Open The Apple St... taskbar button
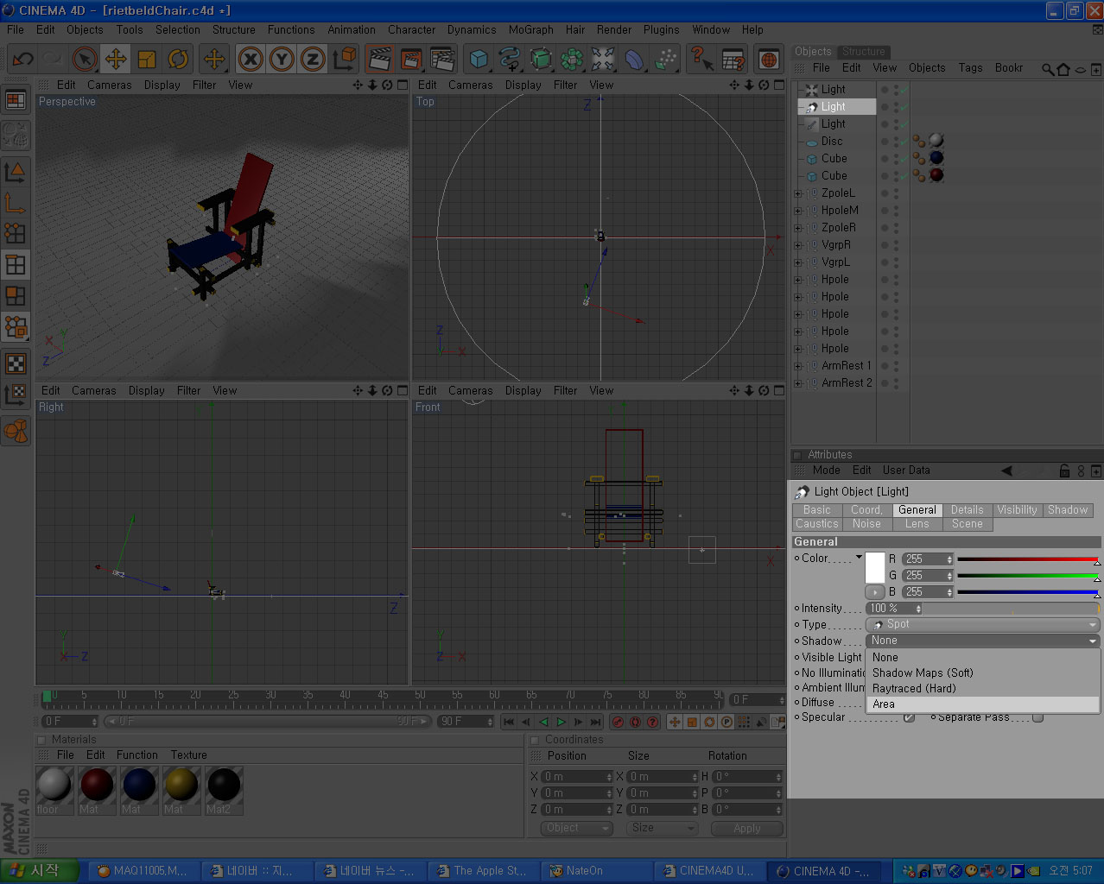 [484, 871]
